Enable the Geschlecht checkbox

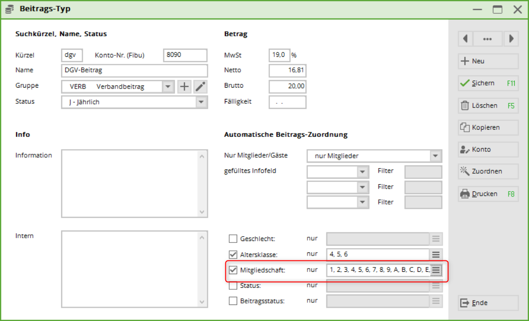click(x=233, y=239)
